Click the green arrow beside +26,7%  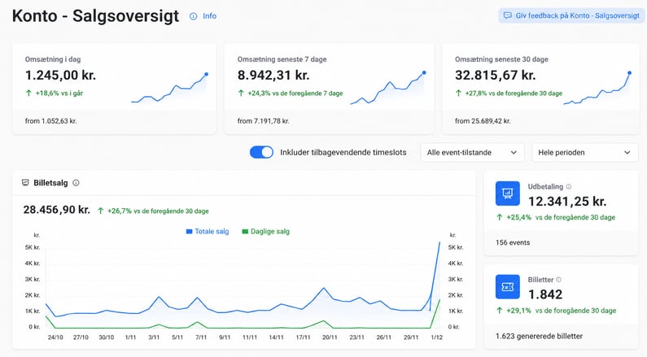tap(100, 211)
